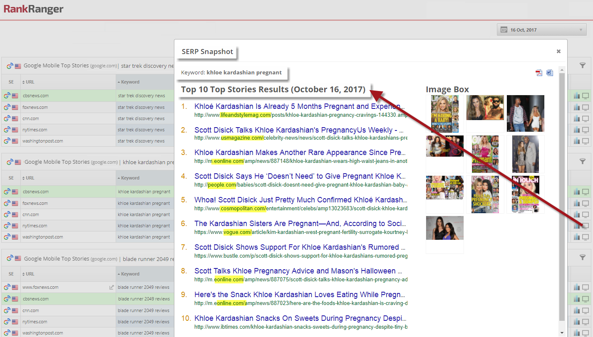Open the 'I'm Having a Baby' magazine thumbnail

444,113
